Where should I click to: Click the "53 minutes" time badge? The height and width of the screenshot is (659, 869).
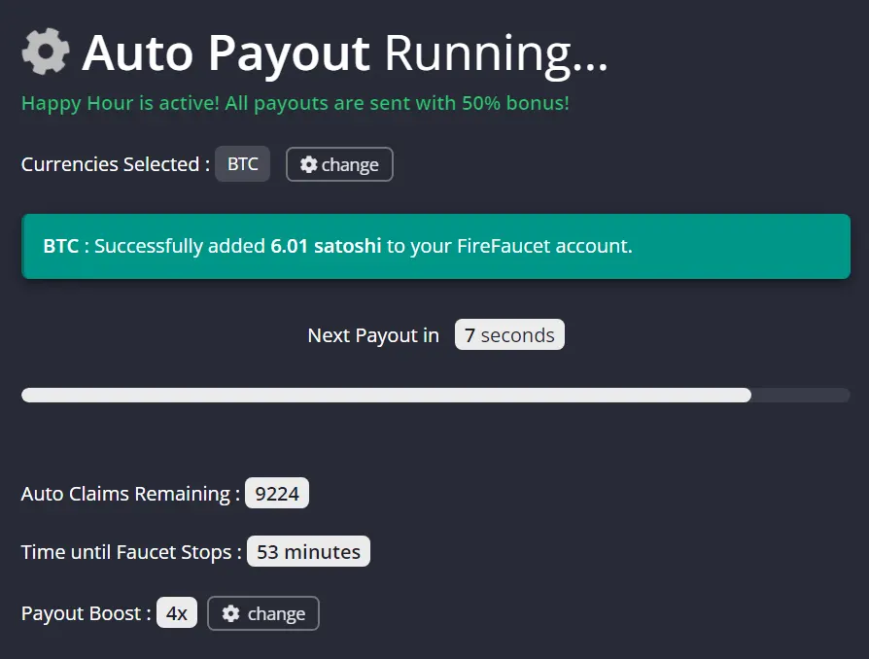point(308,552)
